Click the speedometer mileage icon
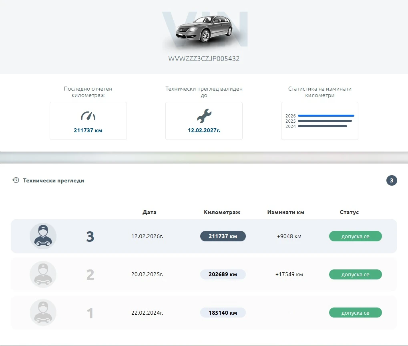The height and width of the screenshot is (346, 408). coord(88,116)
